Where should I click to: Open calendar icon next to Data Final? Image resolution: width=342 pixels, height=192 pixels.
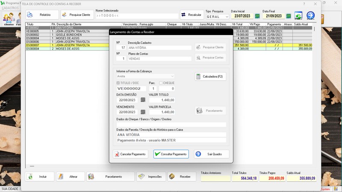pyautogui.click(x=289, y=16)
